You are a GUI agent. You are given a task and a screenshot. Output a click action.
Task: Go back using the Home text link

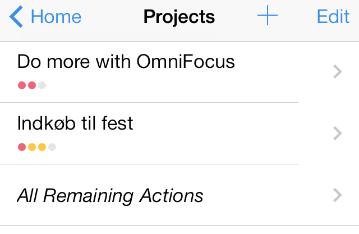tap(56, 17)
